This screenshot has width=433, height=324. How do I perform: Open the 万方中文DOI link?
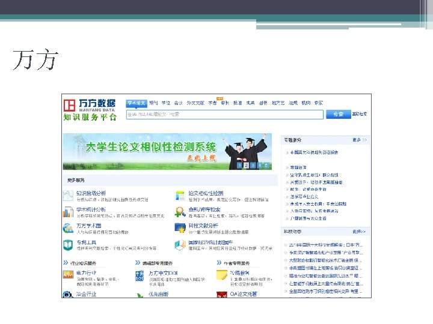(163, 273)
